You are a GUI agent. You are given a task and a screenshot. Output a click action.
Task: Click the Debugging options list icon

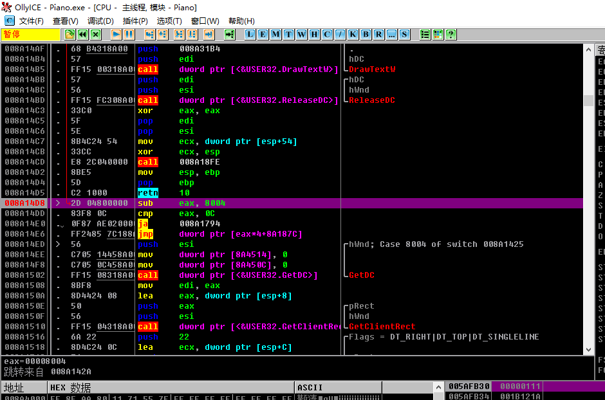pos(425,35)
